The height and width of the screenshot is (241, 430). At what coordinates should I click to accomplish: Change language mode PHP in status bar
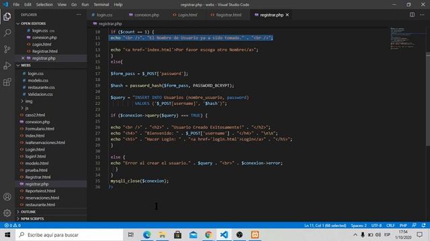coord(403,226)
